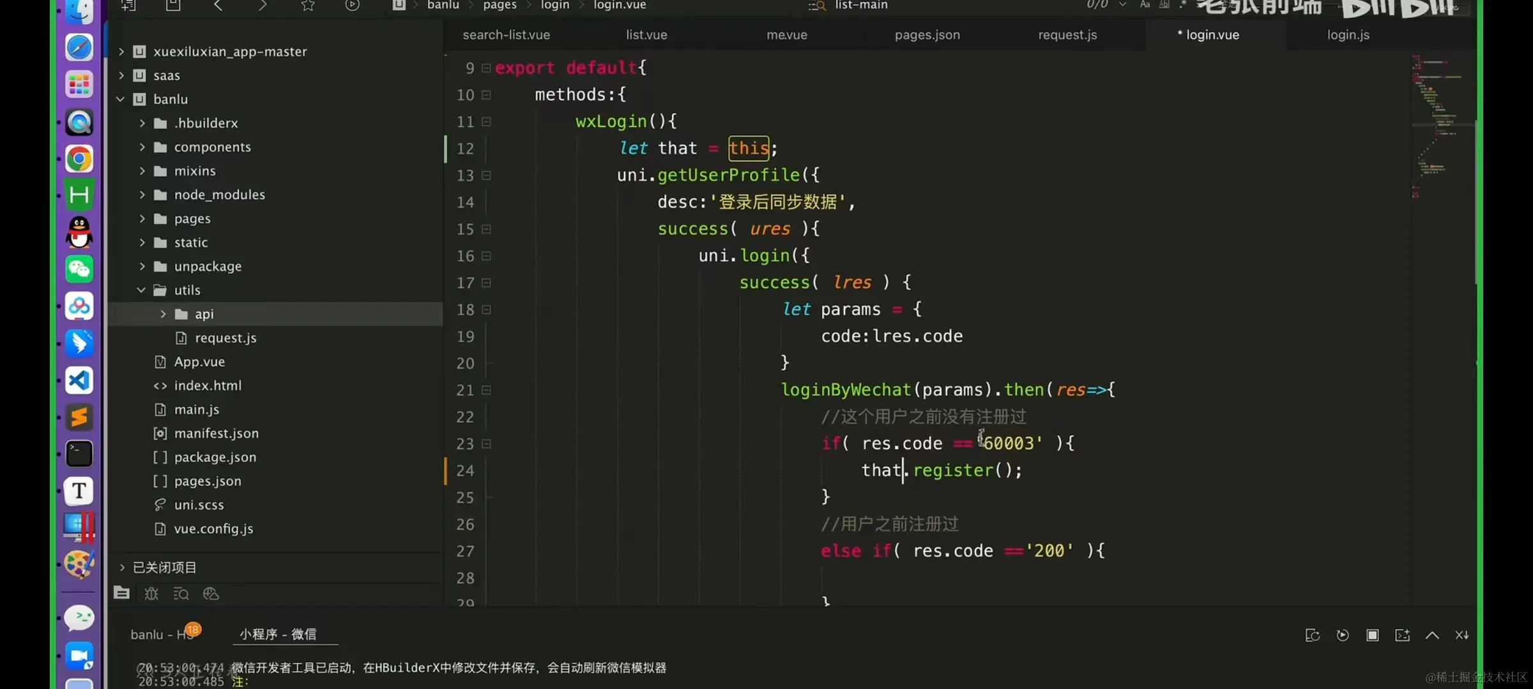1533x689 pixels.
Task: Switch to the request.js editor tab
Action: point(1067,35)
